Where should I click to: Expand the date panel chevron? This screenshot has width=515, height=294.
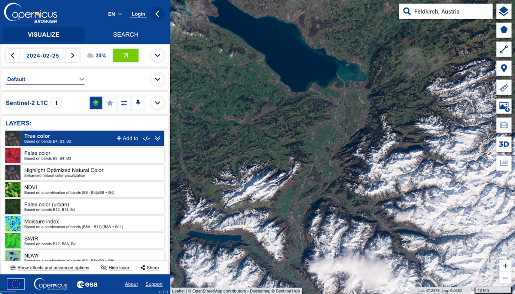coord(157,55)
